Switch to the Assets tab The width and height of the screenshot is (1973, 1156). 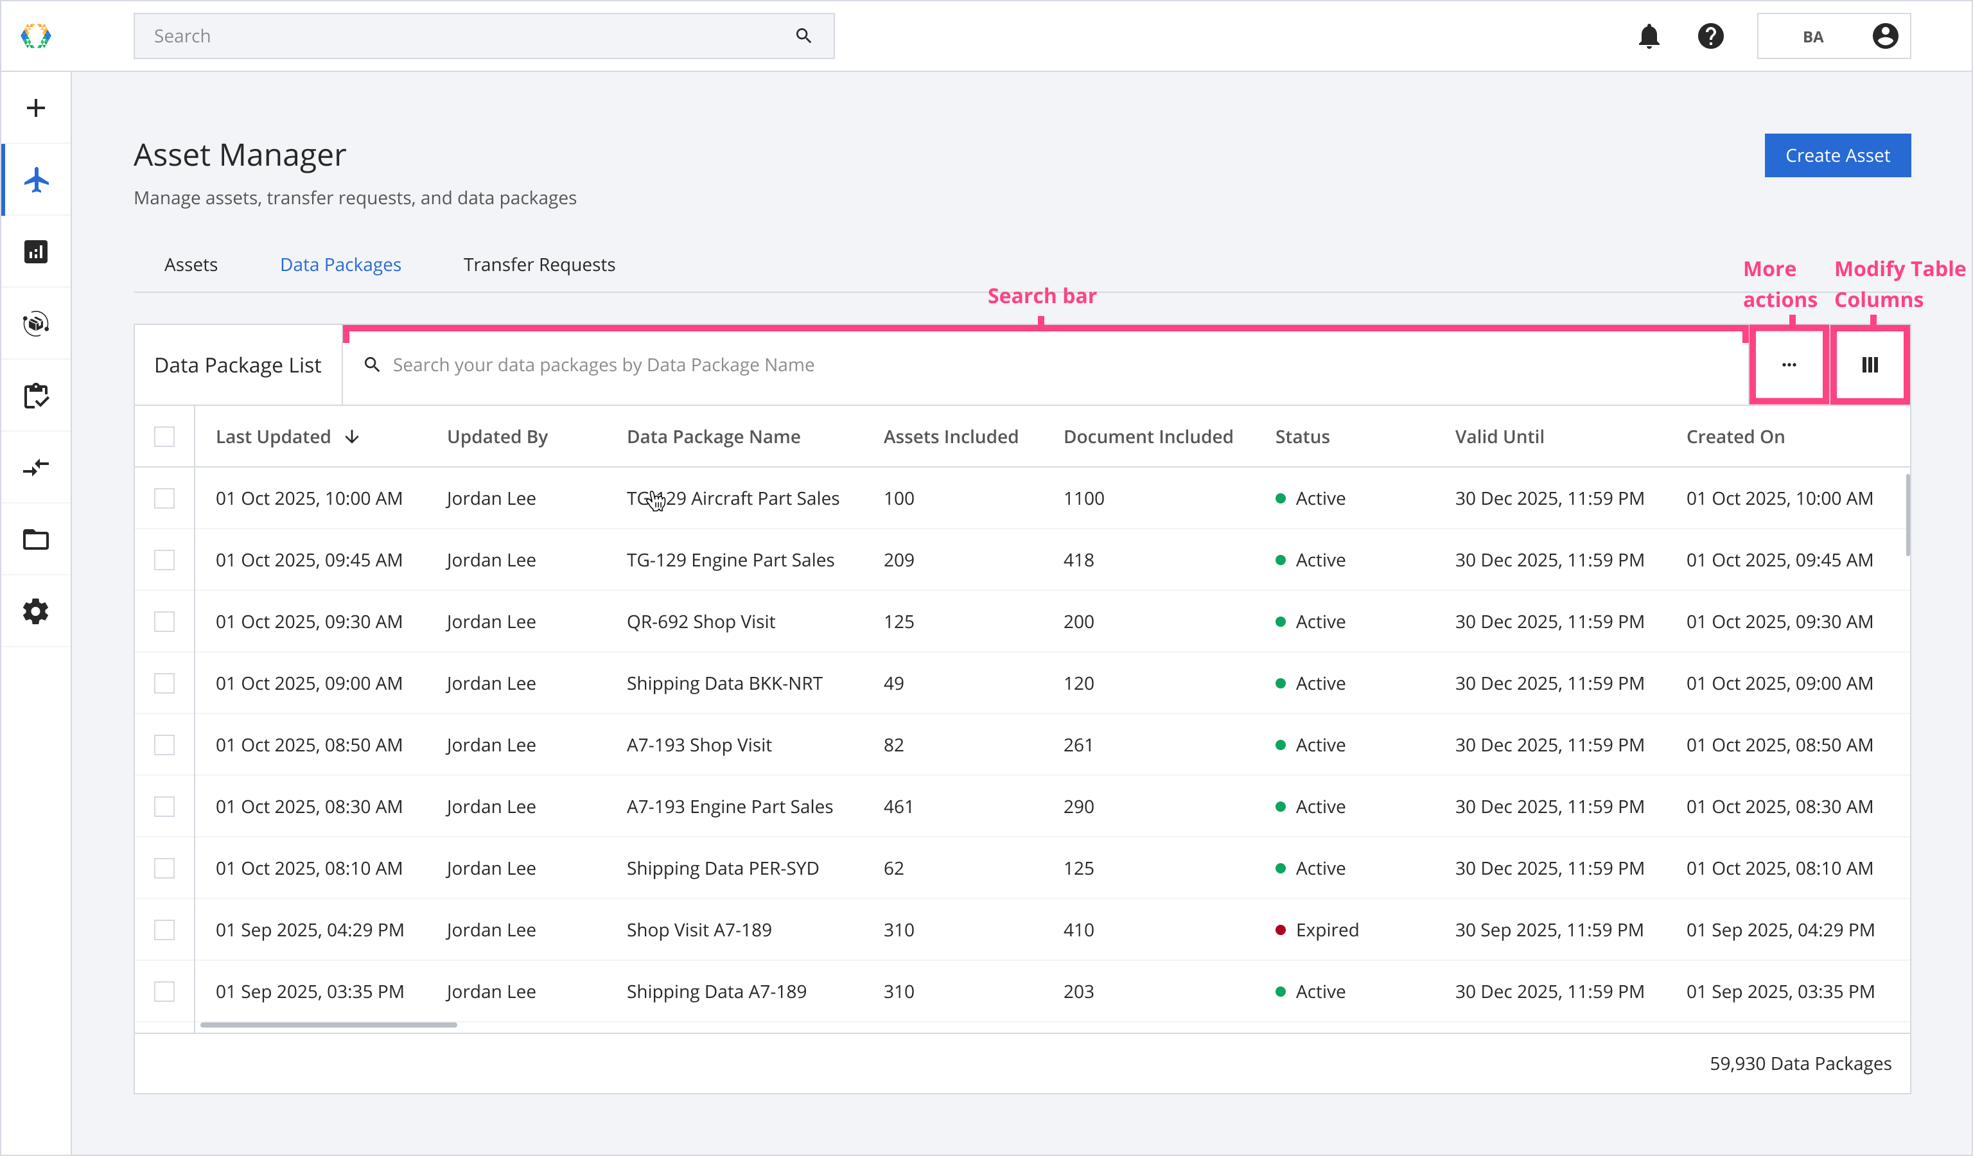click(x=190, y=265)
